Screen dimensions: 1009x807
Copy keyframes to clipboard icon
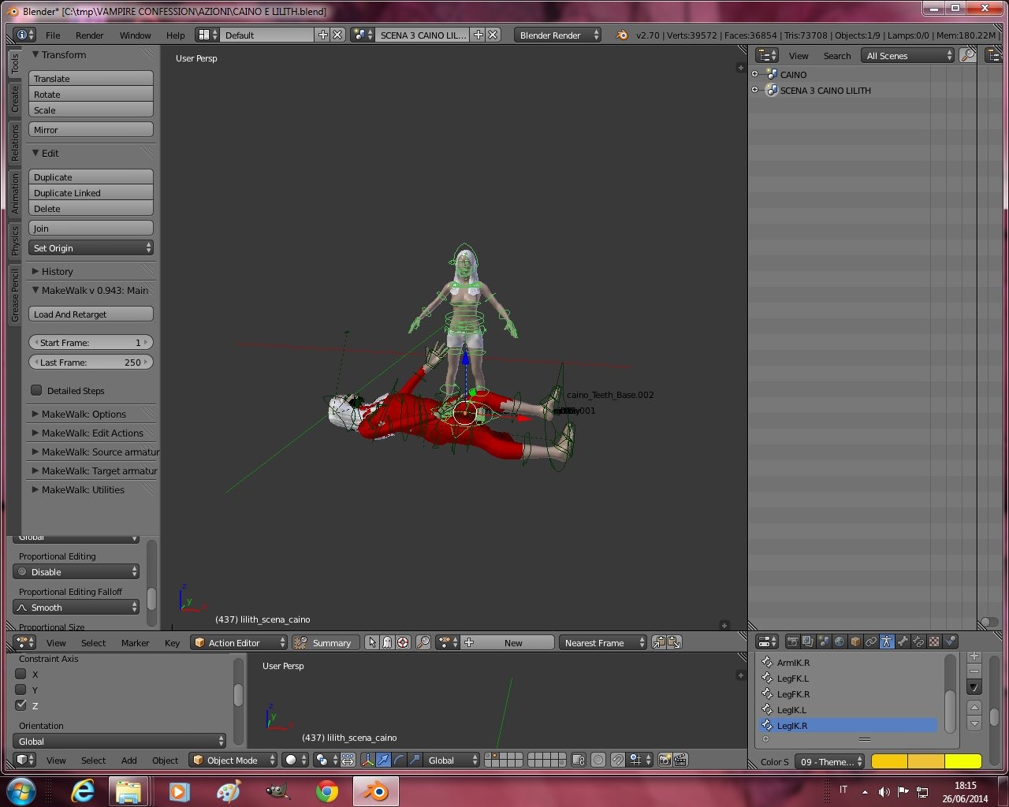[659, 642]
